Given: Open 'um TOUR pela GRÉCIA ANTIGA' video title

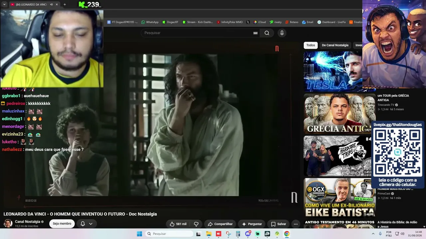Looking at the screenshot, I should (x=393, y=98).
